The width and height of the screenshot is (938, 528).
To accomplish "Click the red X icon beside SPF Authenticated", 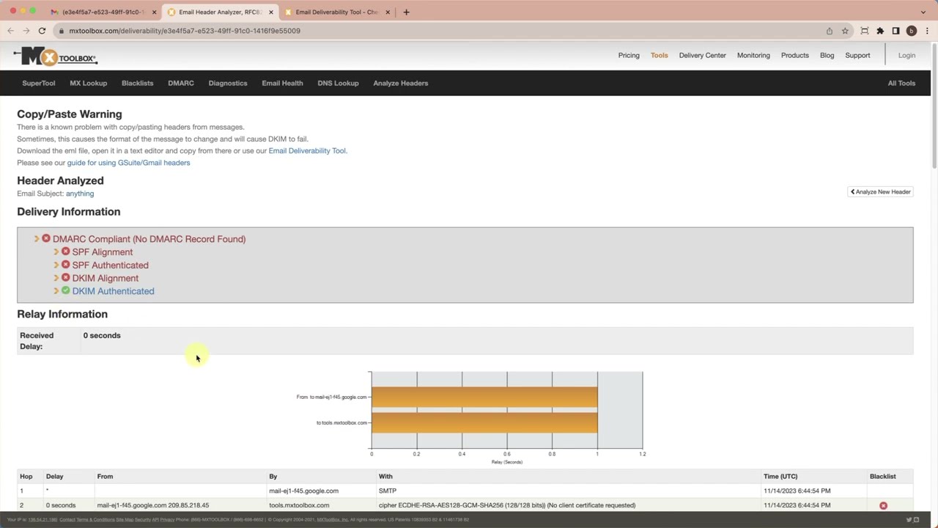I will coord(65,265).
